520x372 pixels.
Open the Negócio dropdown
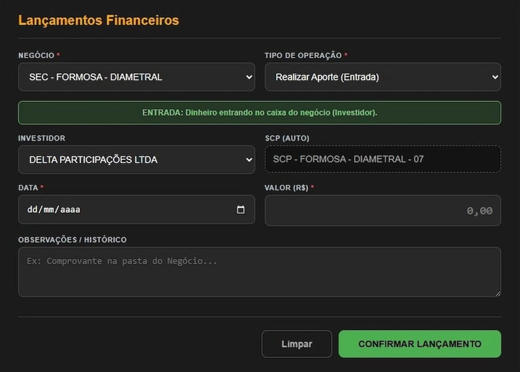(x=136, y=77)
